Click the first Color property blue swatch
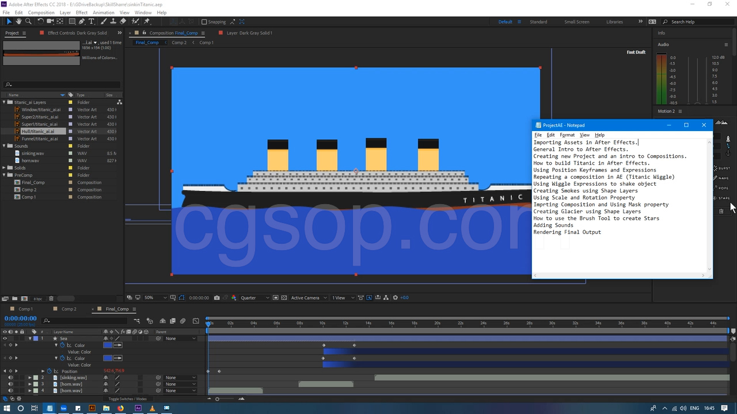The width and height of the screenshot is (737, 414). [108, 346]
